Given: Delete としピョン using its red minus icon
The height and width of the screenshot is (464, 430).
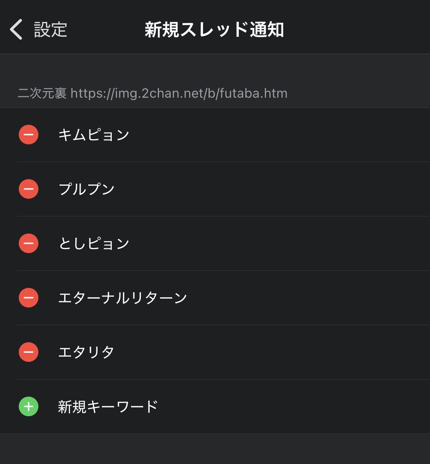Looking at the screenshot, I should (x=29, y=244).
